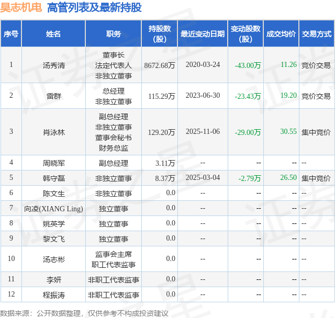335x318 pixels.
Task: Select the 变动股数(股) column header
Action: pyautogui.click(x=245, y=33)
